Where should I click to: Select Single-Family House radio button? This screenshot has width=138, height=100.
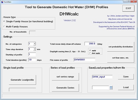pyautogui.click(x=4, y=21)
